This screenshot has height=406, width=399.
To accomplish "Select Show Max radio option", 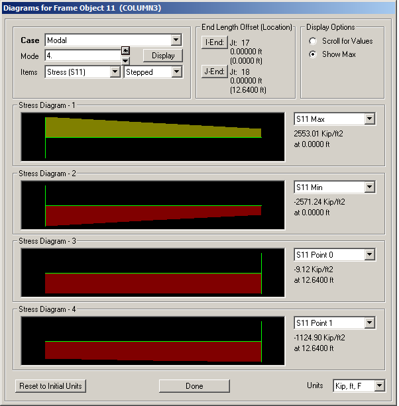I will (x=313, y=54).
